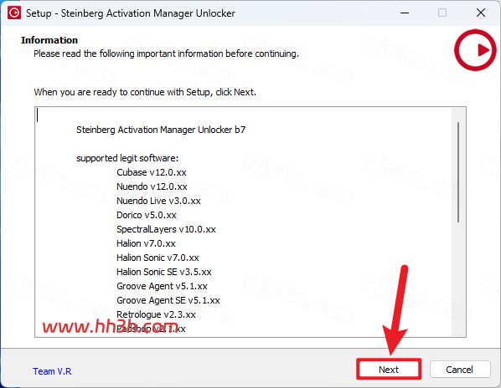
Task: Click the Unlocker b7 heading in the text box
Action: coord(161,130)
